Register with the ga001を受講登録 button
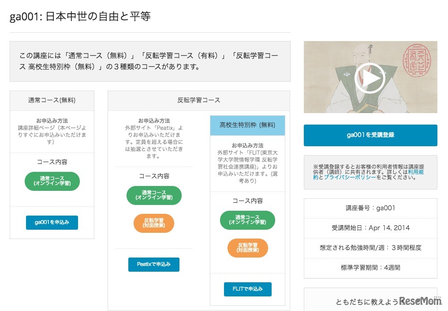Viewport: 448px width, 311px height. pos(370,136)
